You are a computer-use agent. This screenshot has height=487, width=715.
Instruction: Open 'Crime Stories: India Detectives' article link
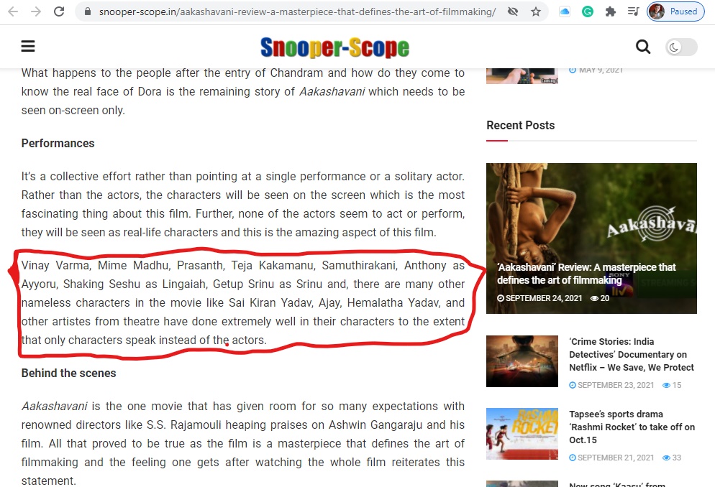tap(631, 354)
